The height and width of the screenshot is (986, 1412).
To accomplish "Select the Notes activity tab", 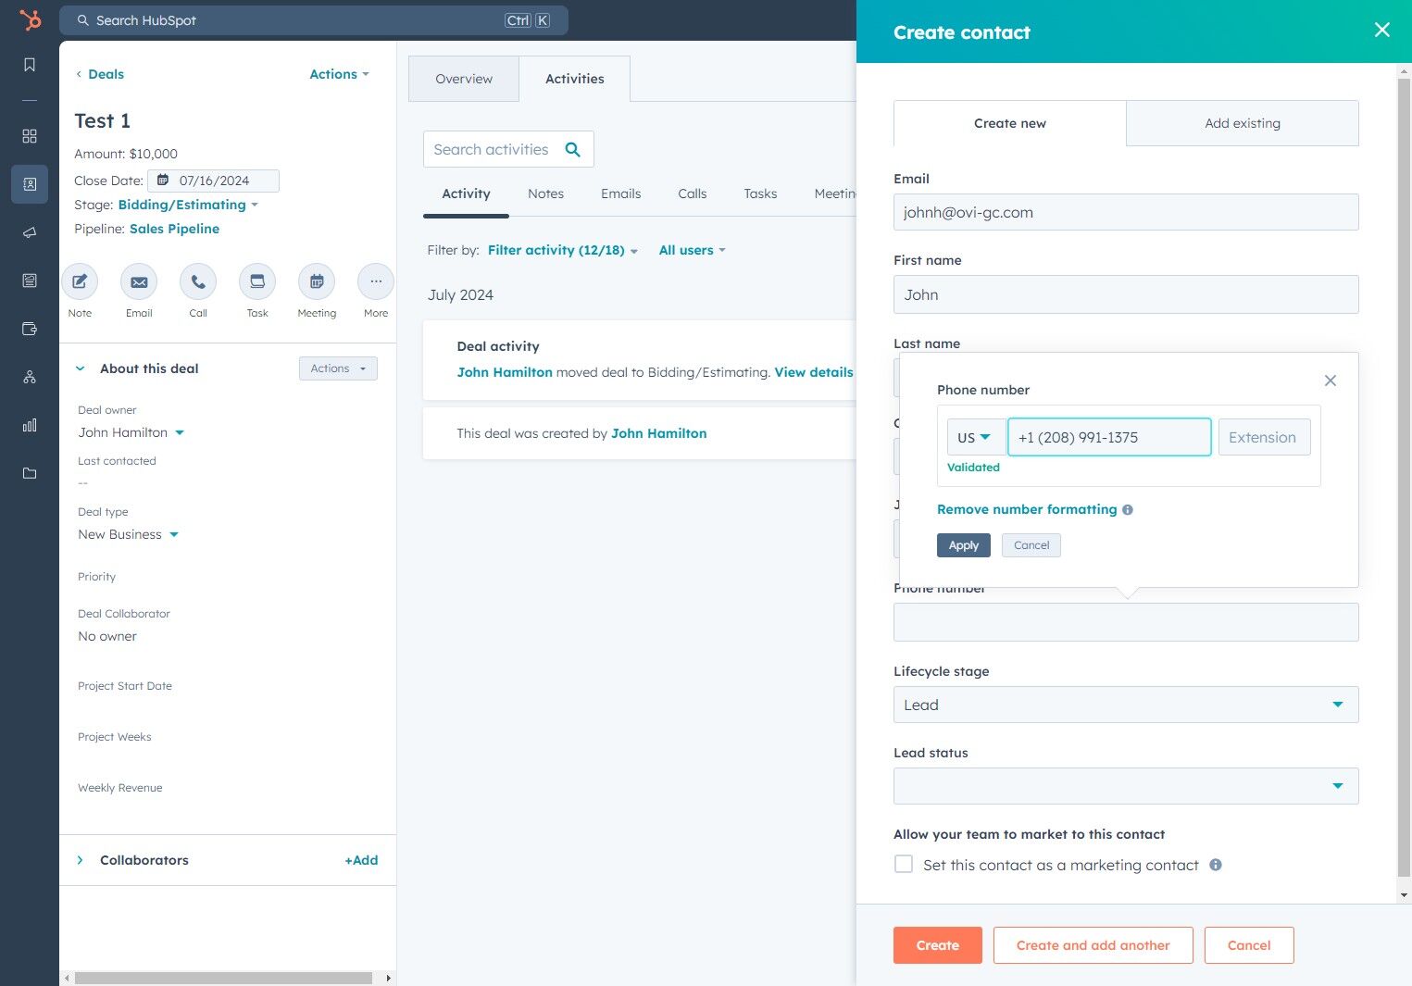I will coord(545,193).
